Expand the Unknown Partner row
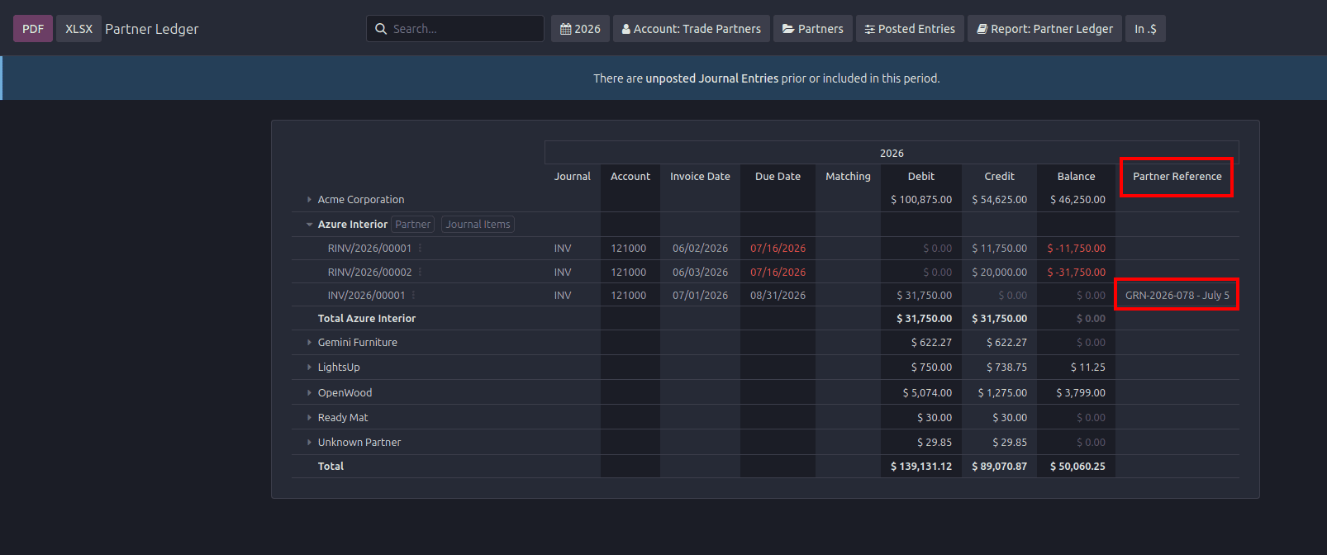This screenshot has width=1327, height=555. coord(309,443)
